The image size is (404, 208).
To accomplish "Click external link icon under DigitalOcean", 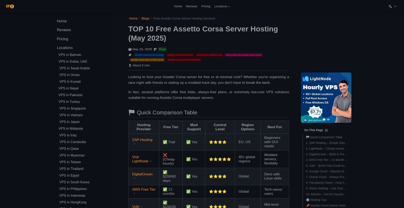I will (x=134, y=178).
